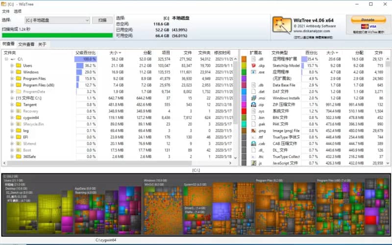Click the 扫描 scan button
392x245 pixels.
click(102, 20)
